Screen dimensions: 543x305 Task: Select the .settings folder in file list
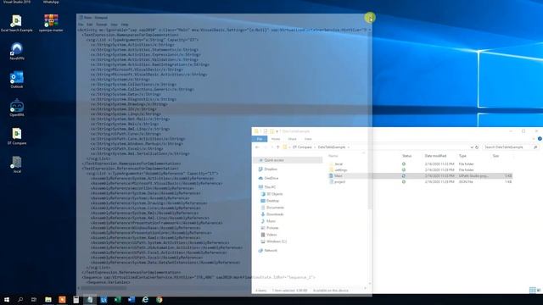pos(341,169)
